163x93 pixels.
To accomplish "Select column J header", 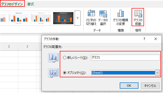I will (x=27, y=47).
